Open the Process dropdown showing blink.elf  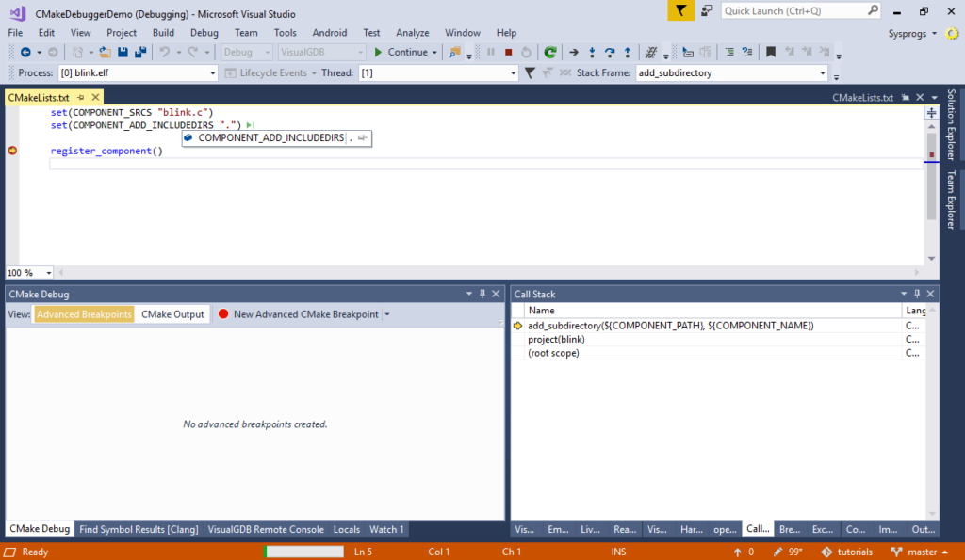point(137,73)
